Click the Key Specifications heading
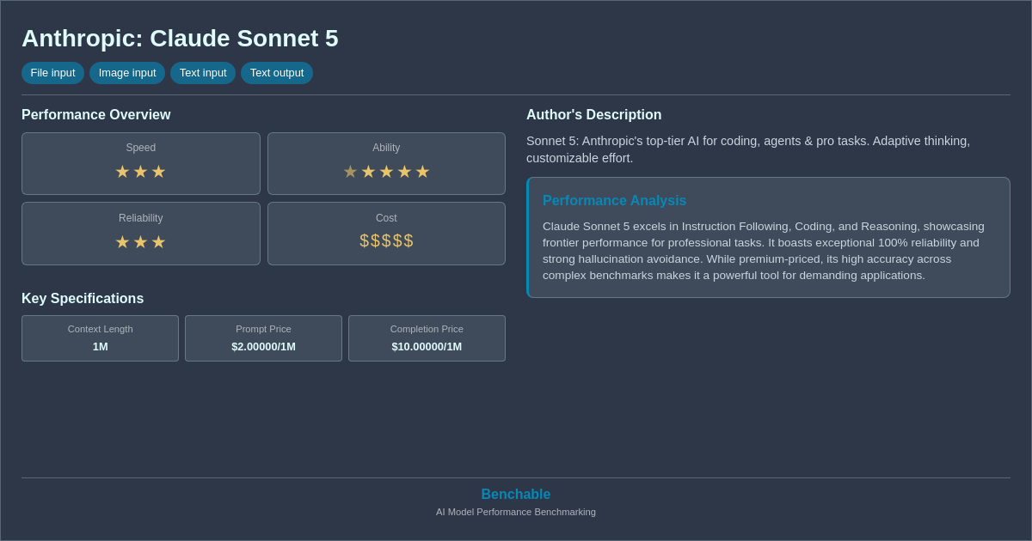1032x541 pixels. pos(83,299)
